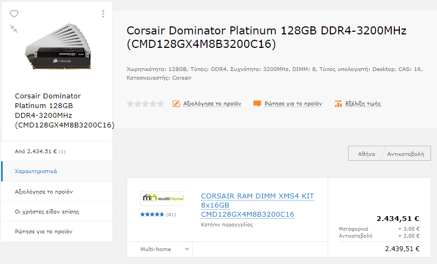
Task: Open the 'Εξέλιξη τιμής' link
Action: click(363, 104)
